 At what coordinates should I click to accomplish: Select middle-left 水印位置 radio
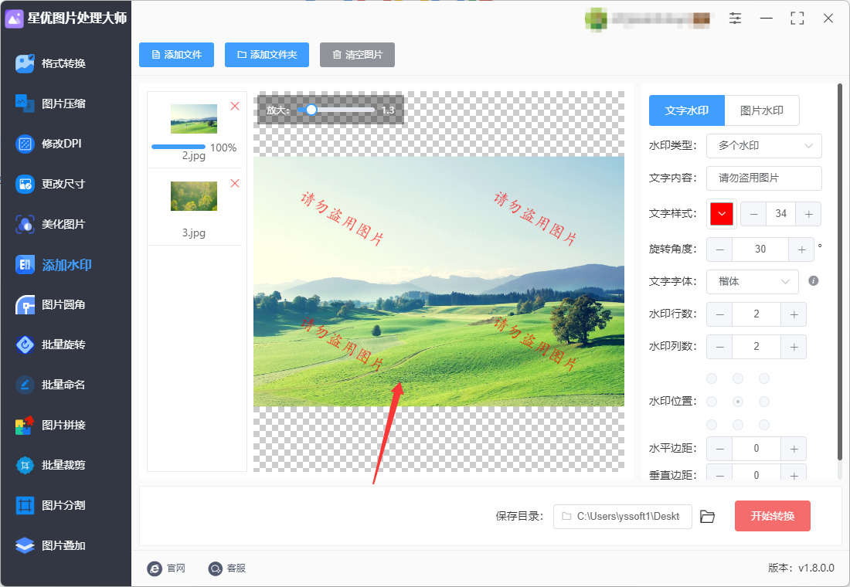(712, 402)
